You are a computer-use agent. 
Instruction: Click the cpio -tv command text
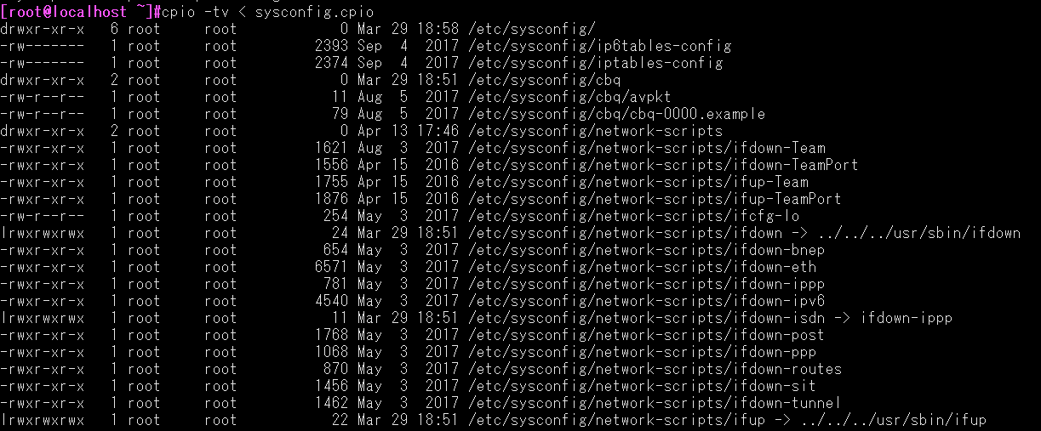coord(194,12)
